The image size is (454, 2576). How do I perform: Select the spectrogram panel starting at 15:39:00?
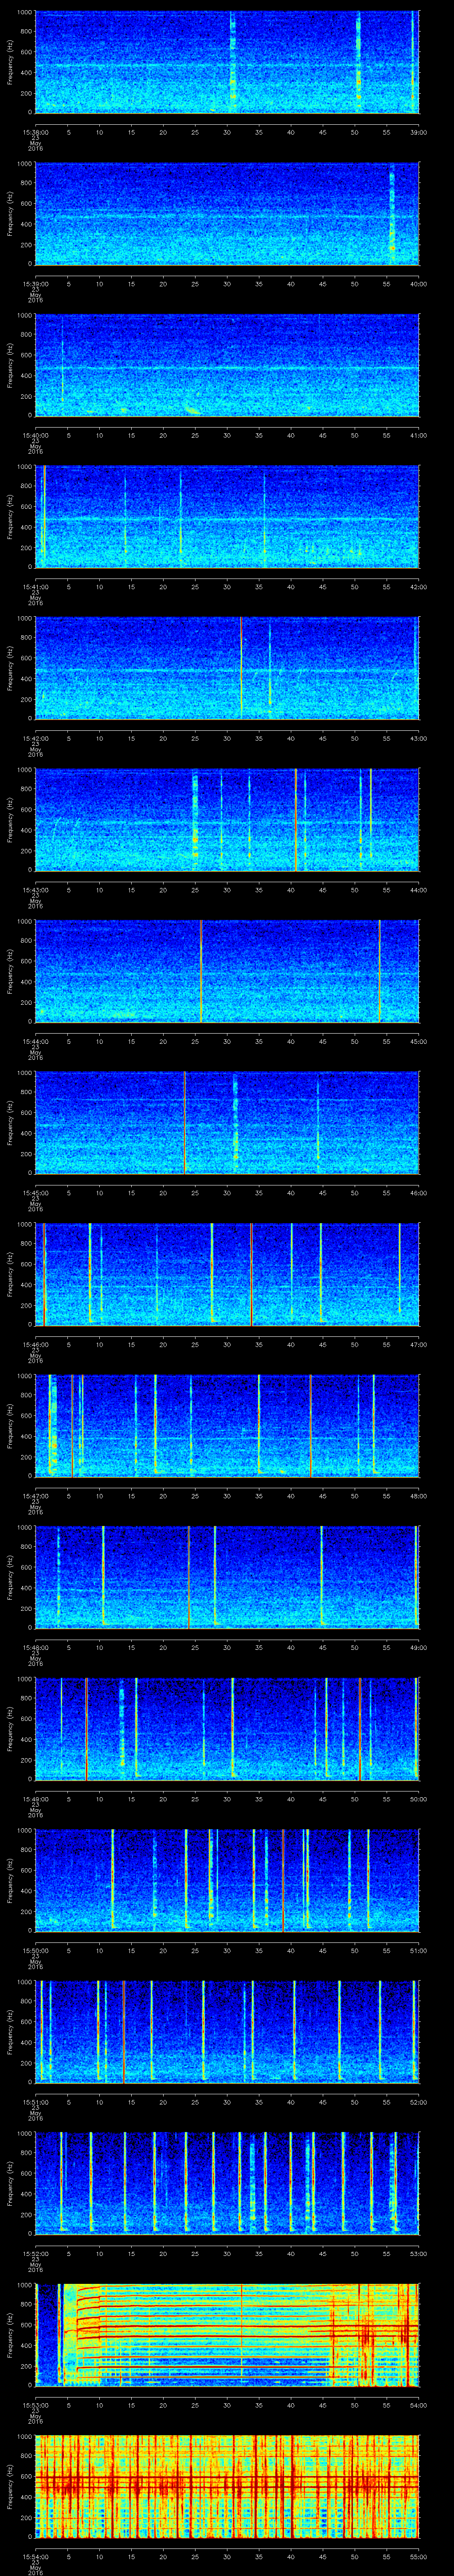tap(227, 213)
